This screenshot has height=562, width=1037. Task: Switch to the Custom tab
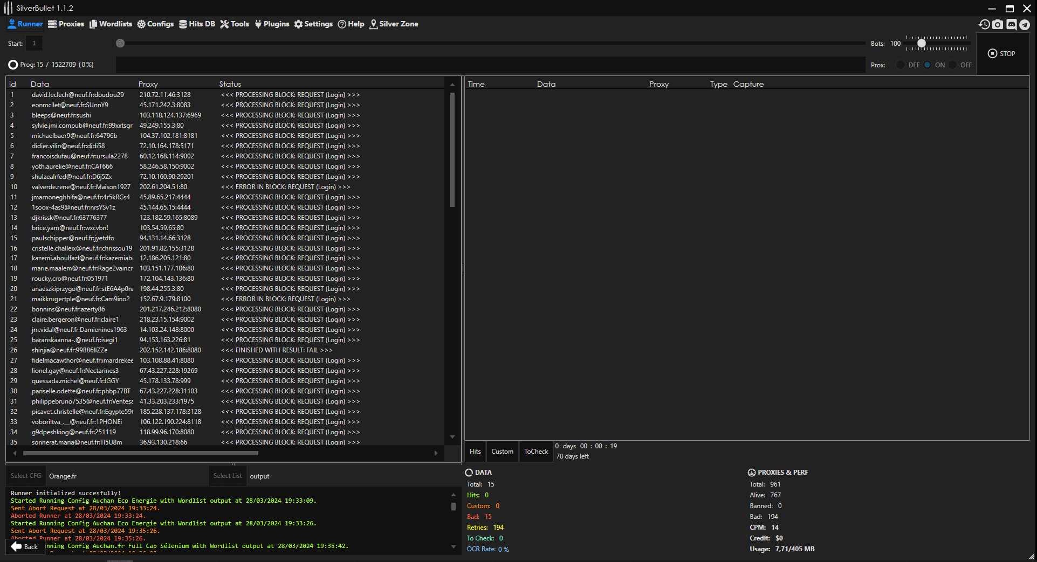pos(502,452)
